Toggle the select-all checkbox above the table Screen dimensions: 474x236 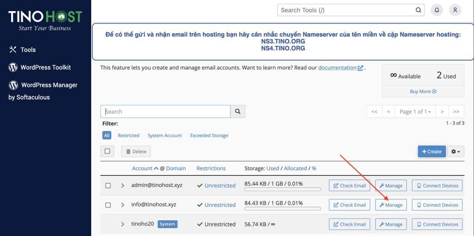[x=107, y=151]
